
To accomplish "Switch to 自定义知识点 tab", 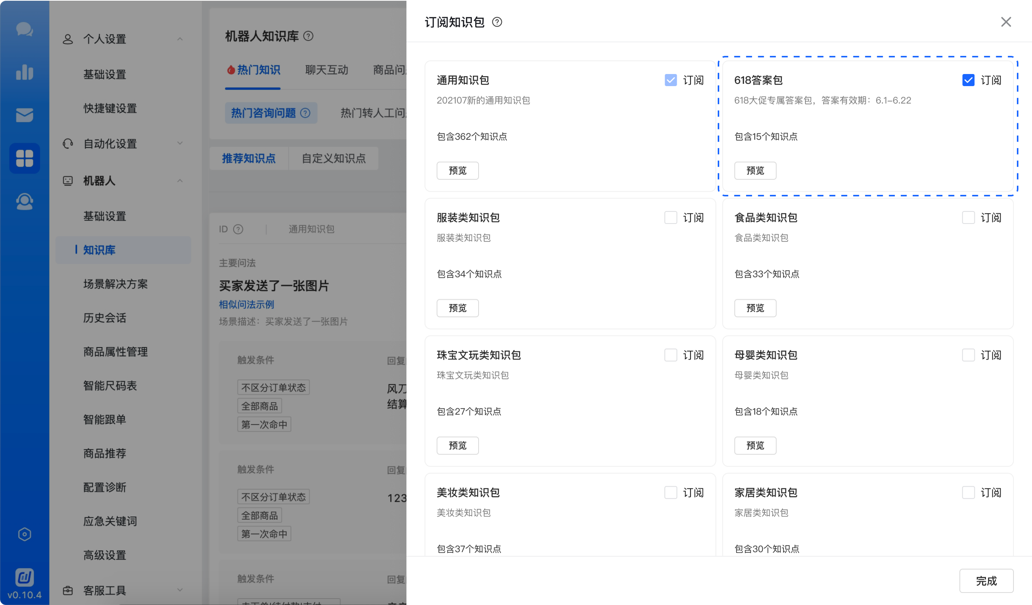I will (x=333, y=158).
